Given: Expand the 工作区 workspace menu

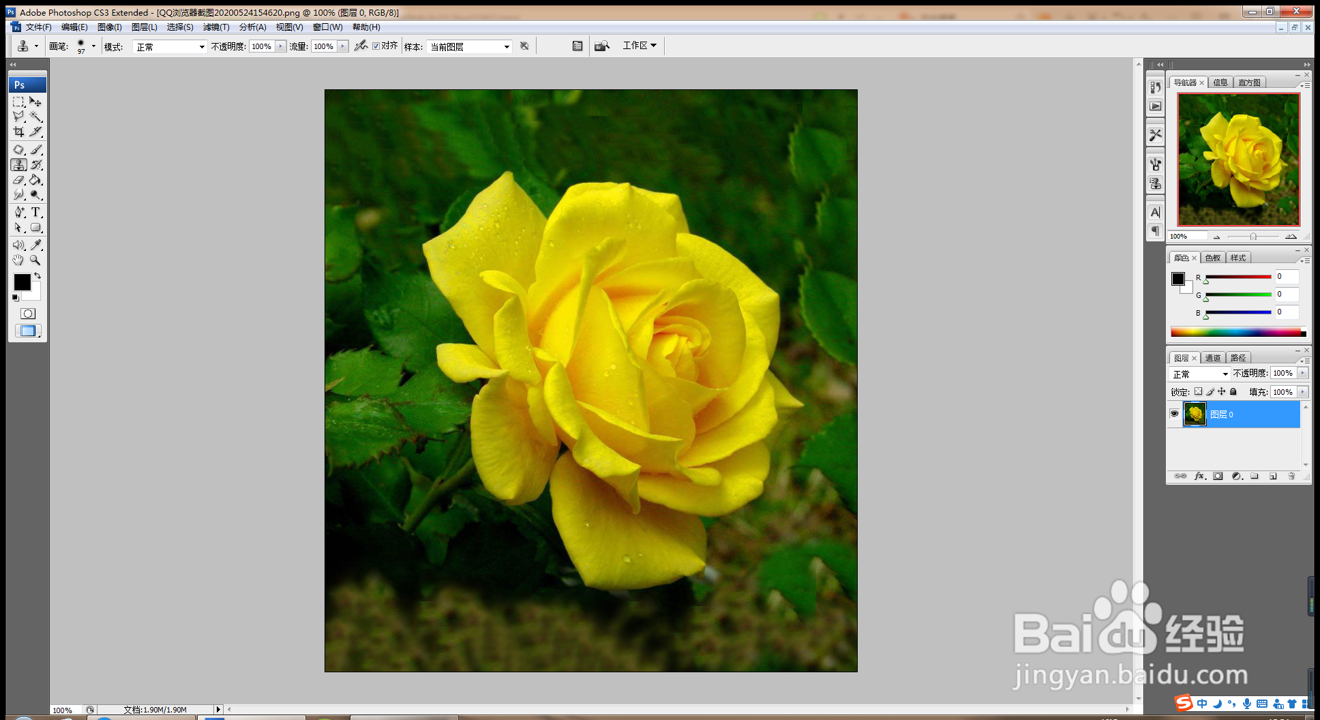Looking at the screenshot, I should click(640, 45).
